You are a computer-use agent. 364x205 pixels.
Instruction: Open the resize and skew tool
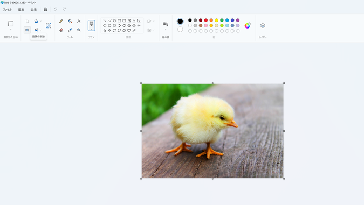[49, 25]
